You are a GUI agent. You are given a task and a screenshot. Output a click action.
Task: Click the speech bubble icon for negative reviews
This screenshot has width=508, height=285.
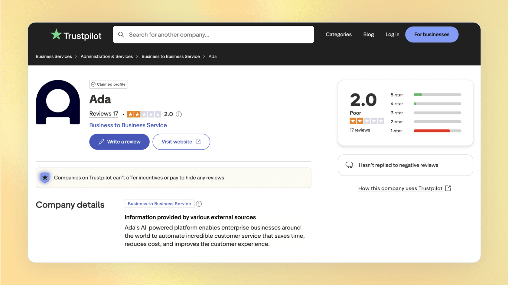(349, 165)
